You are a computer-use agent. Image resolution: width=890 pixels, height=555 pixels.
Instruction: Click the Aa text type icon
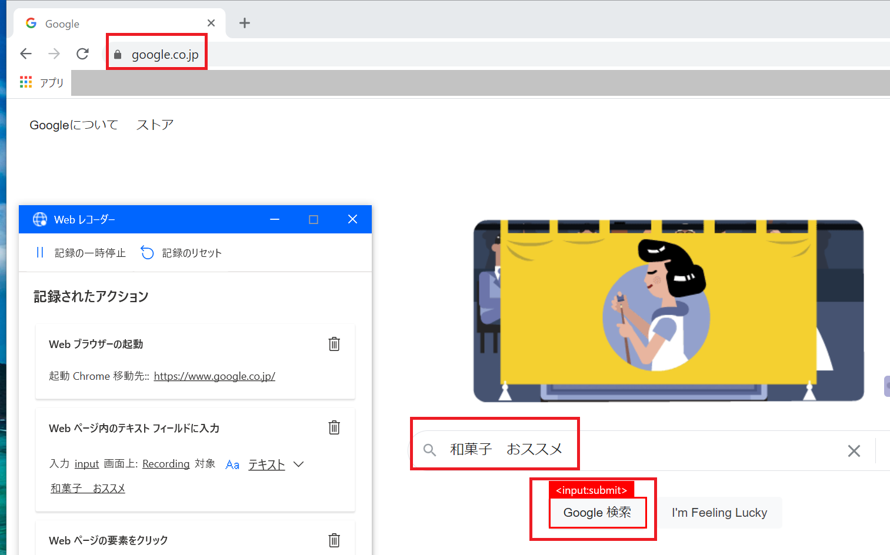coord(232,464)
